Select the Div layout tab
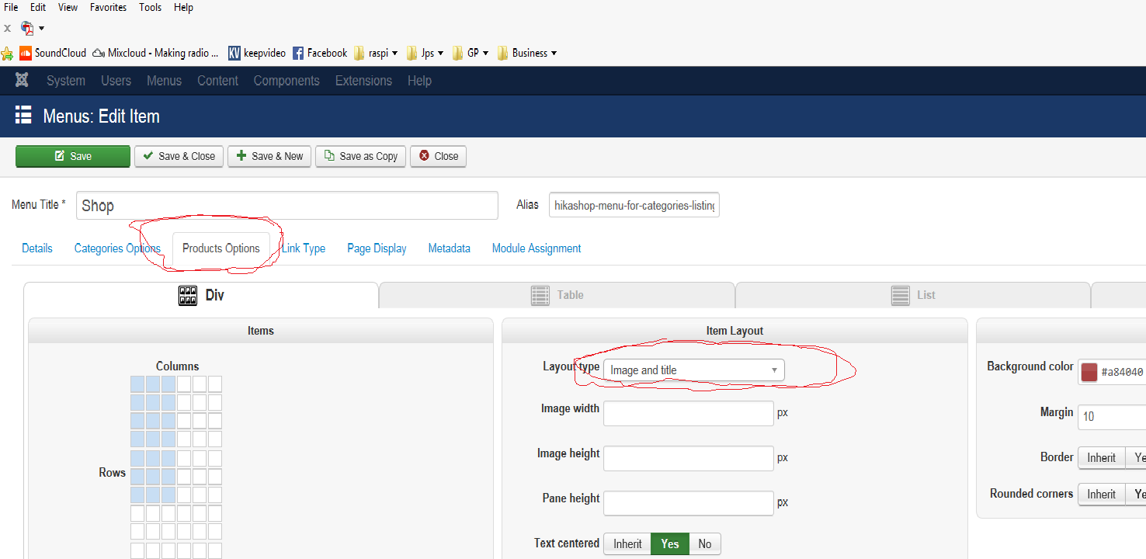 (201, 295)
